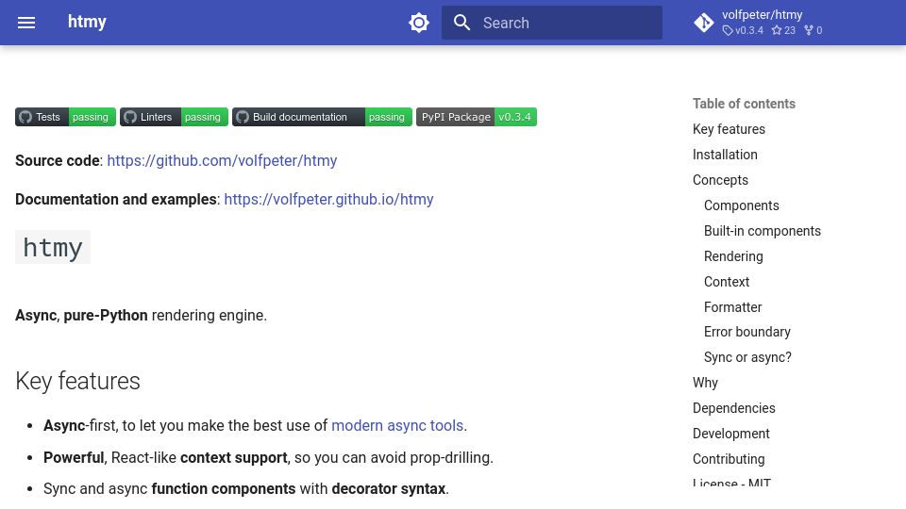Jump to Installation in contents
This screenshot has height=509, width=906.
point(725,155)
